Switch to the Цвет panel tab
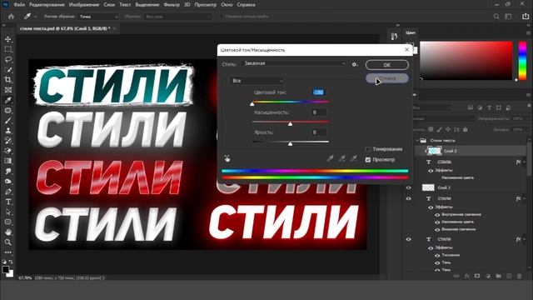Image resolution: width=533 pixels, height=300 pixels. [411, 32]
